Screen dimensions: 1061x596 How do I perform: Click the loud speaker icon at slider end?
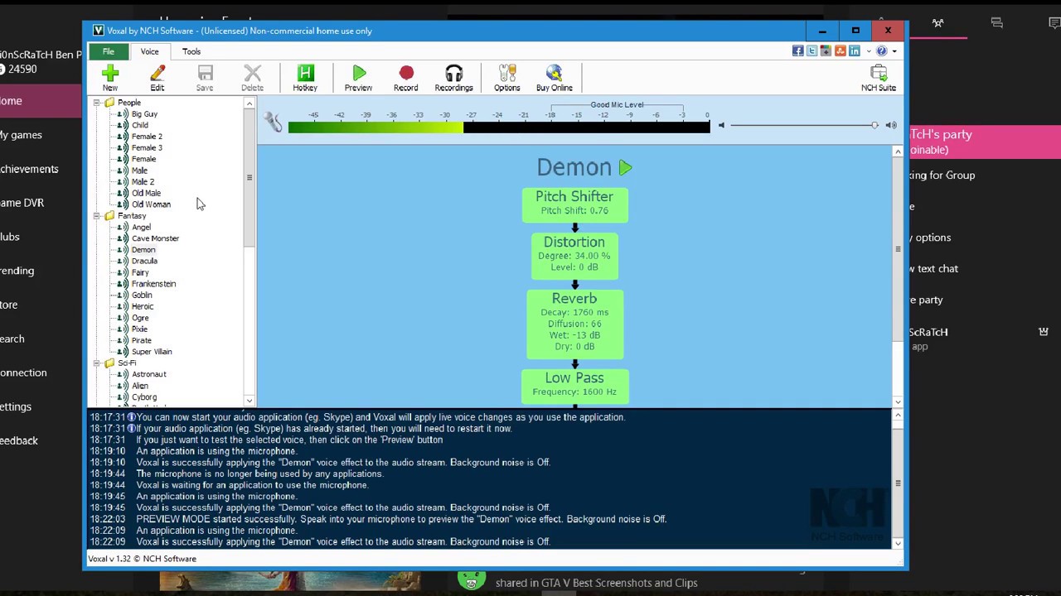pos(891,125)
